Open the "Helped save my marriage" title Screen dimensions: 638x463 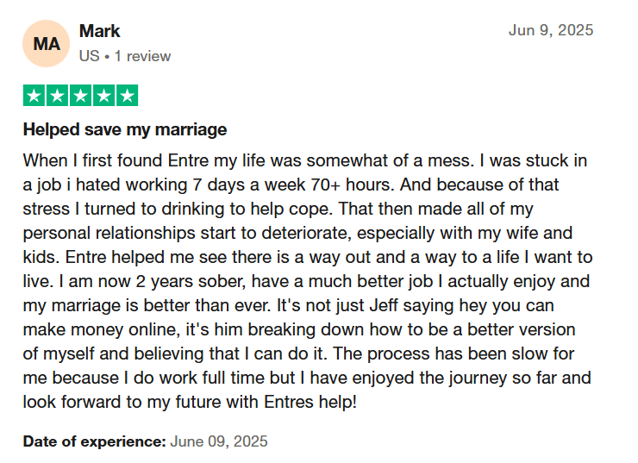(x=125, y=130)
